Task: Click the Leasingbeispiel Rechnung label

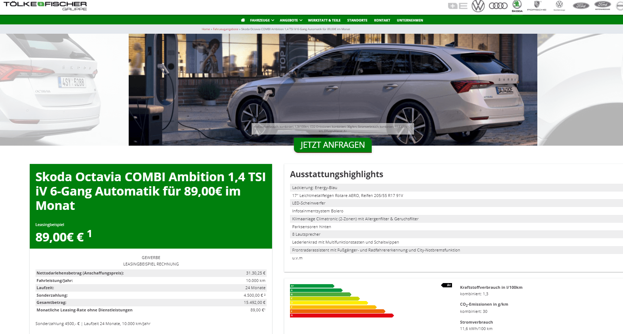Action: coord(151,264)
